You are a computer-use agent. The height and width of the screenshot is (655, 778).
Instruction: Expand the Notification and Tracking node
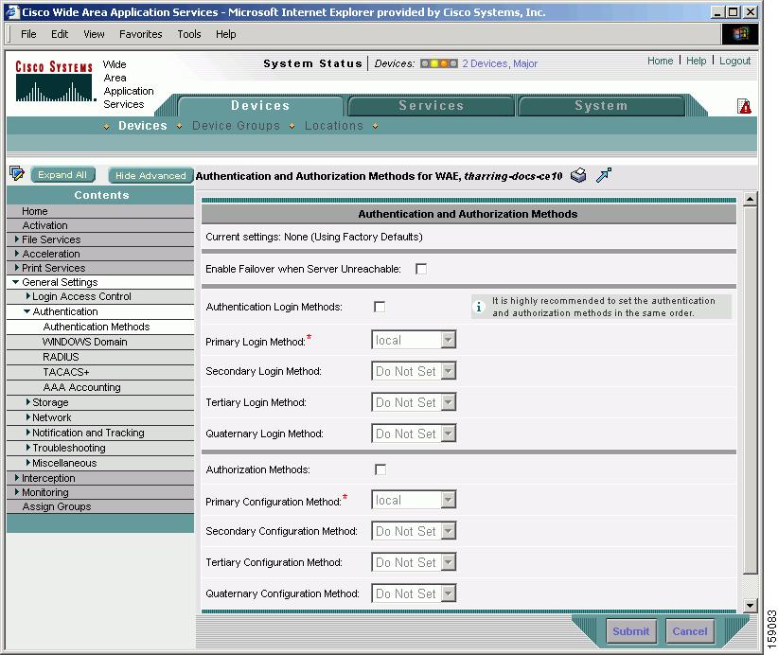(28, 433)
